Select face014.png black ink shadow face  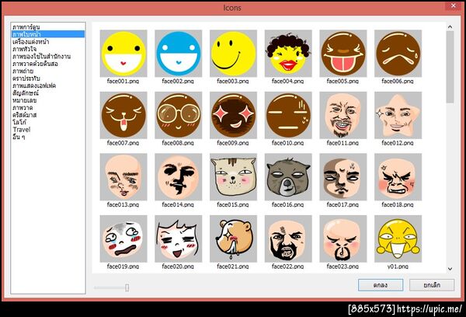[x=179, y=177]
